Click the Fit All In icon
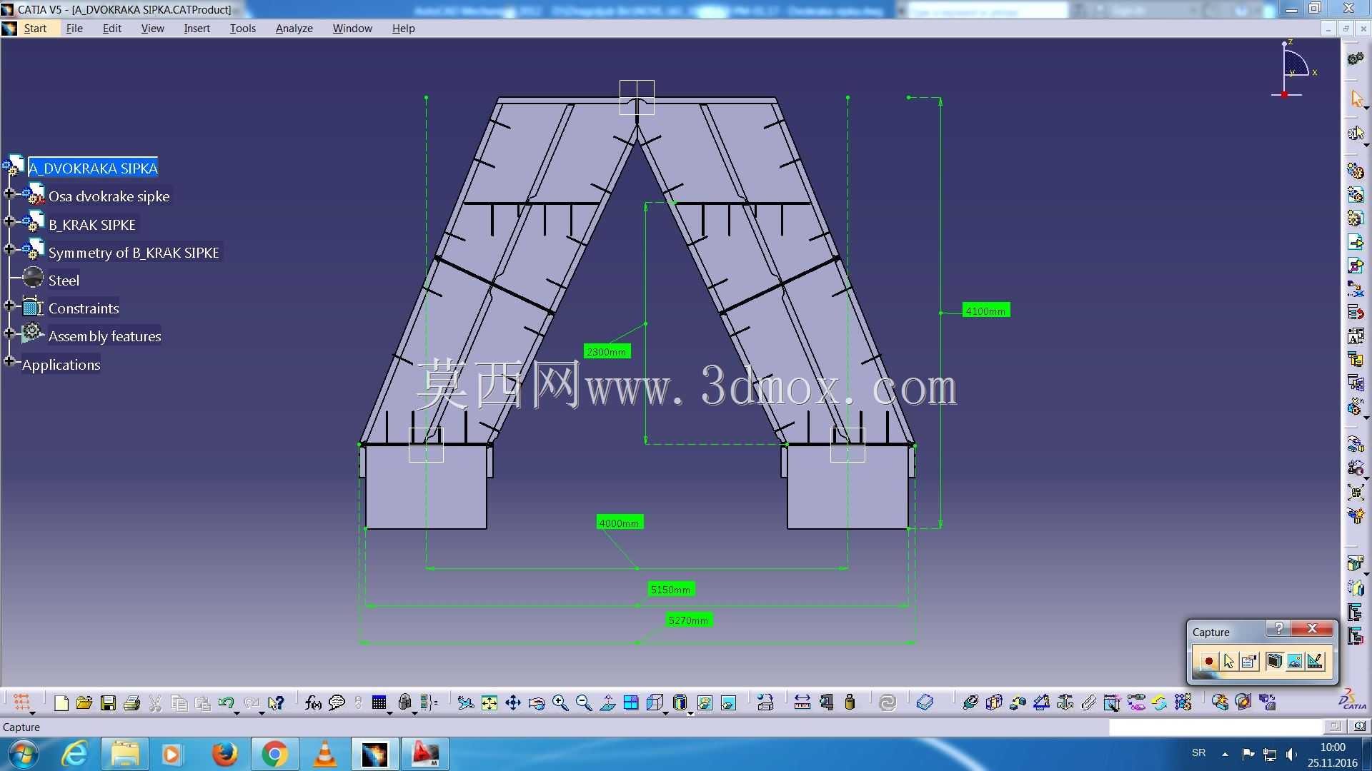Screen dimensions: 1372x771 click(x=489, y=703)
